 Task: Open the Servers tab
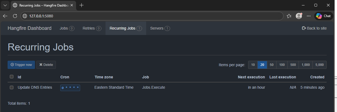[160, 28]
